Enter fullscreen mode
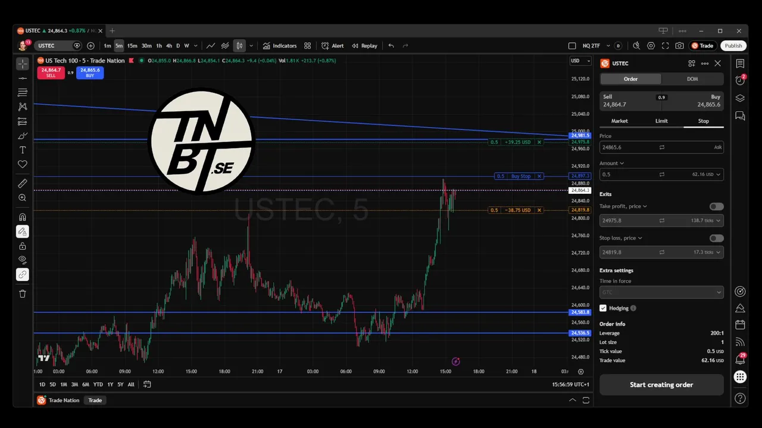The height and width of the screenshot is (428, 762). tap(665, 46)
